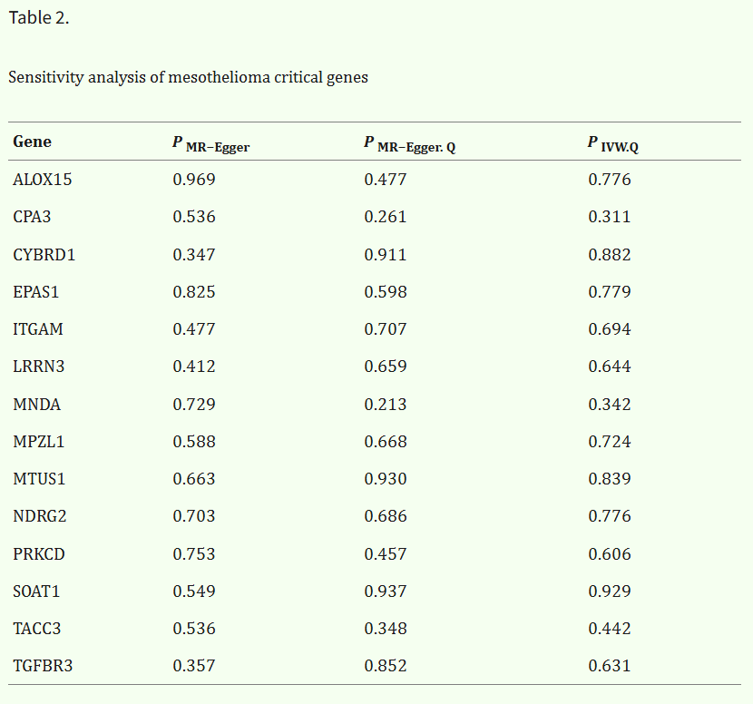This screenshot has width=753, height=704.
Task: Select the NDRG2 gene name
Action: (x=40, y=516)
